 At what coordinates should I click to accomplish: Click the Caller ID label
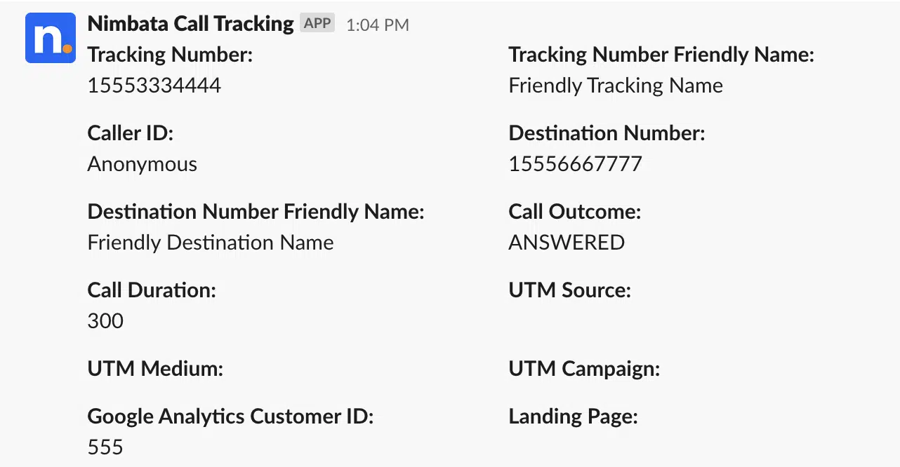(x=131, y=133)
